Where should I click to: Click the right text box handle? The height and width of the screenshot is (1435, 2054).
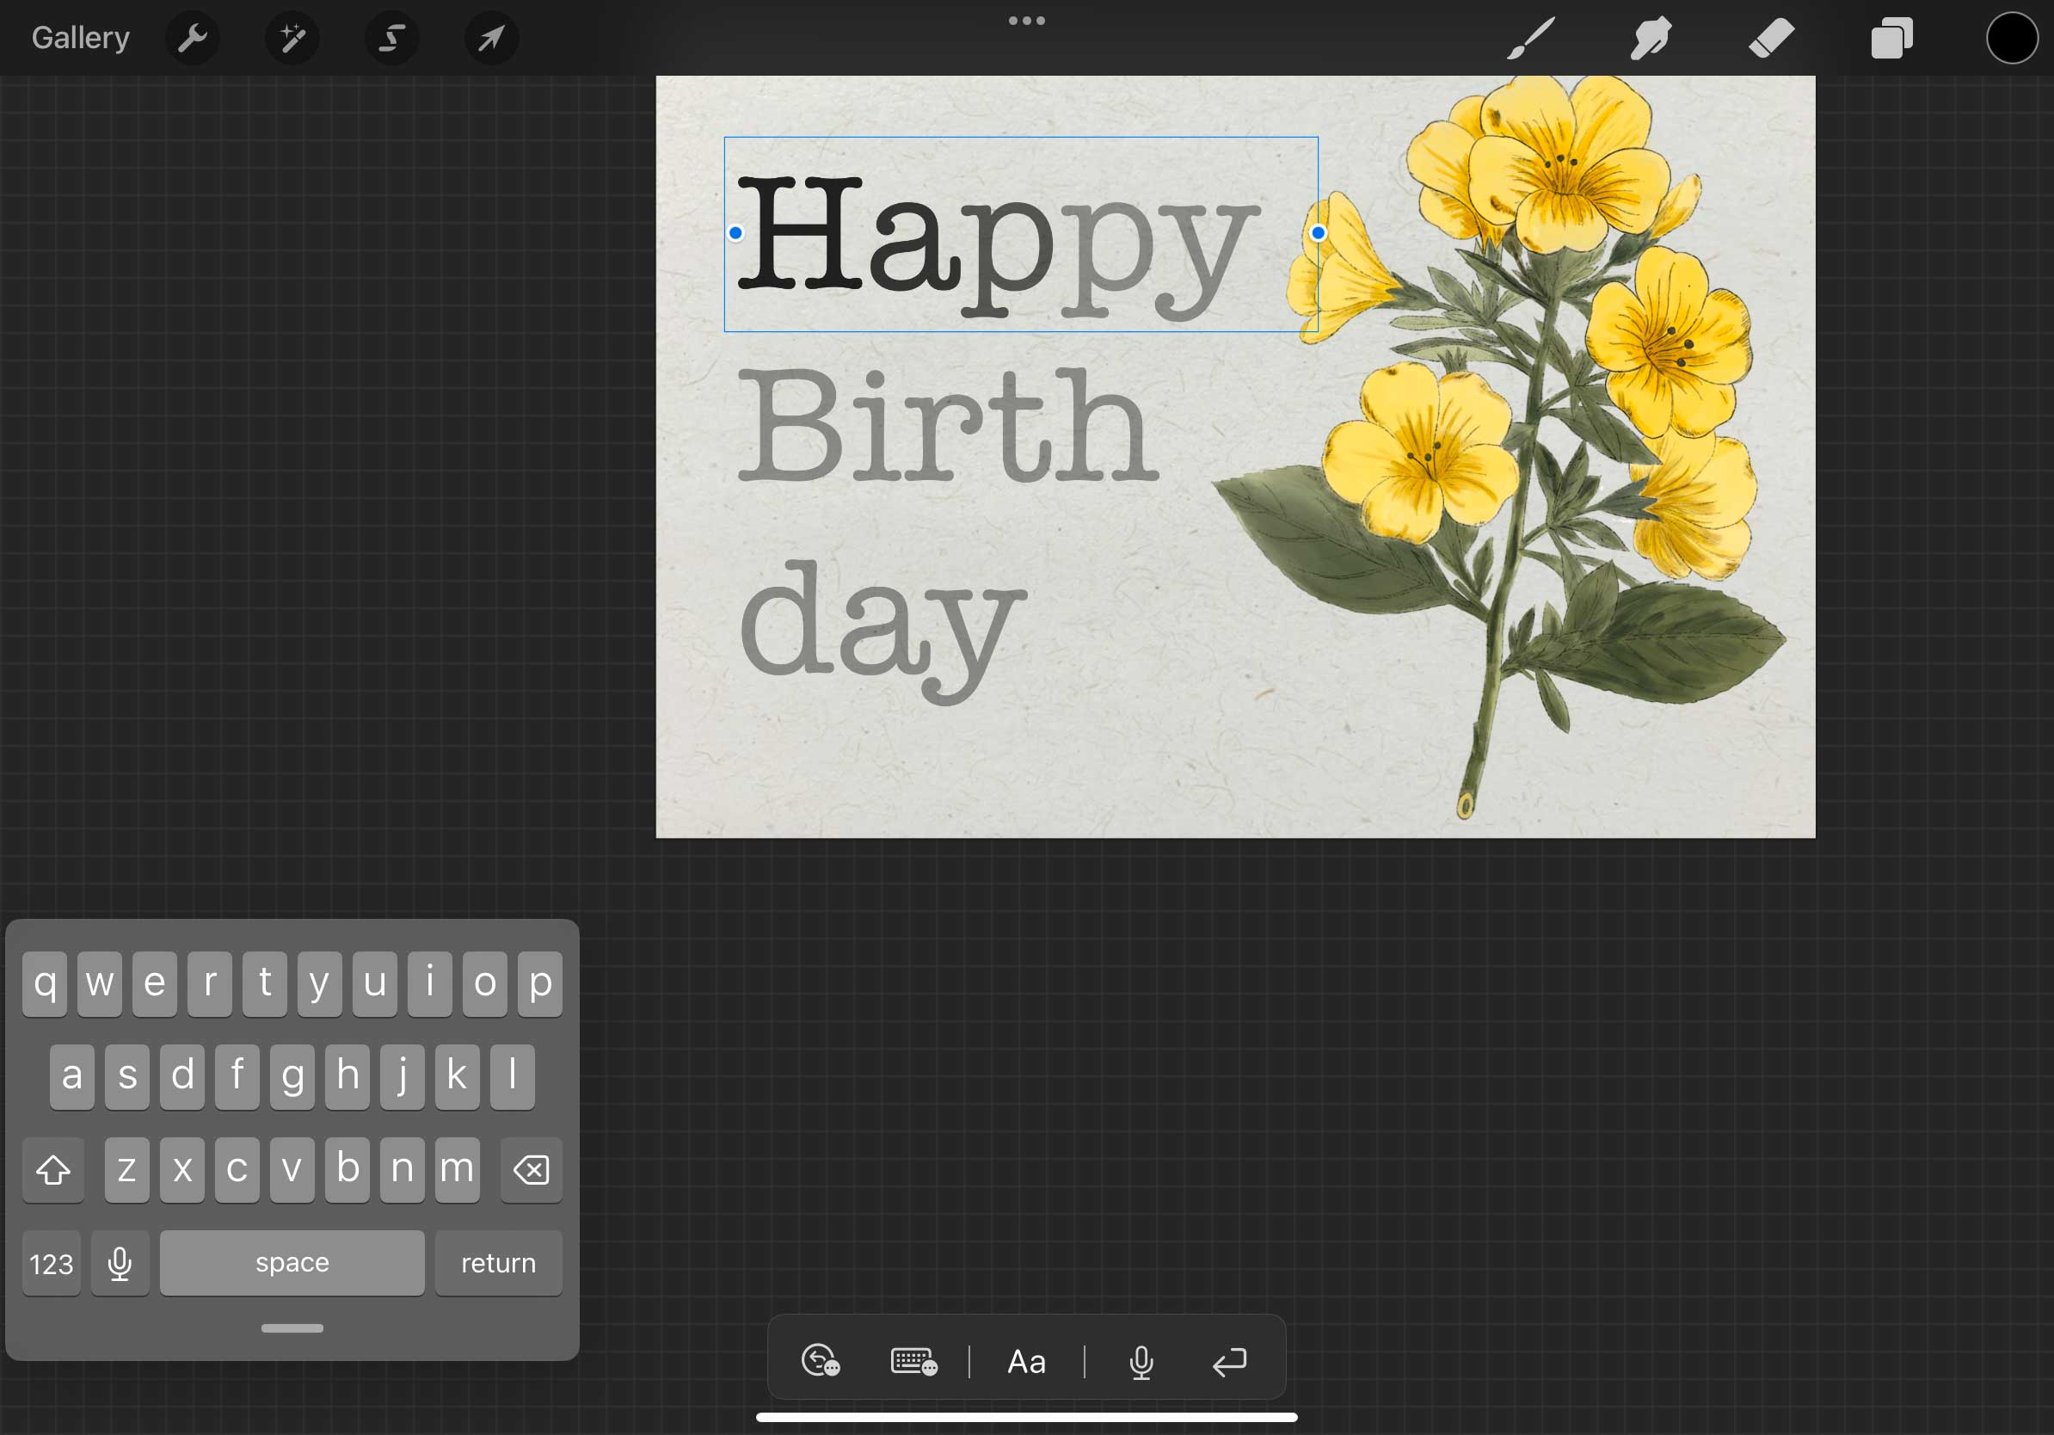coord(1318,233)
